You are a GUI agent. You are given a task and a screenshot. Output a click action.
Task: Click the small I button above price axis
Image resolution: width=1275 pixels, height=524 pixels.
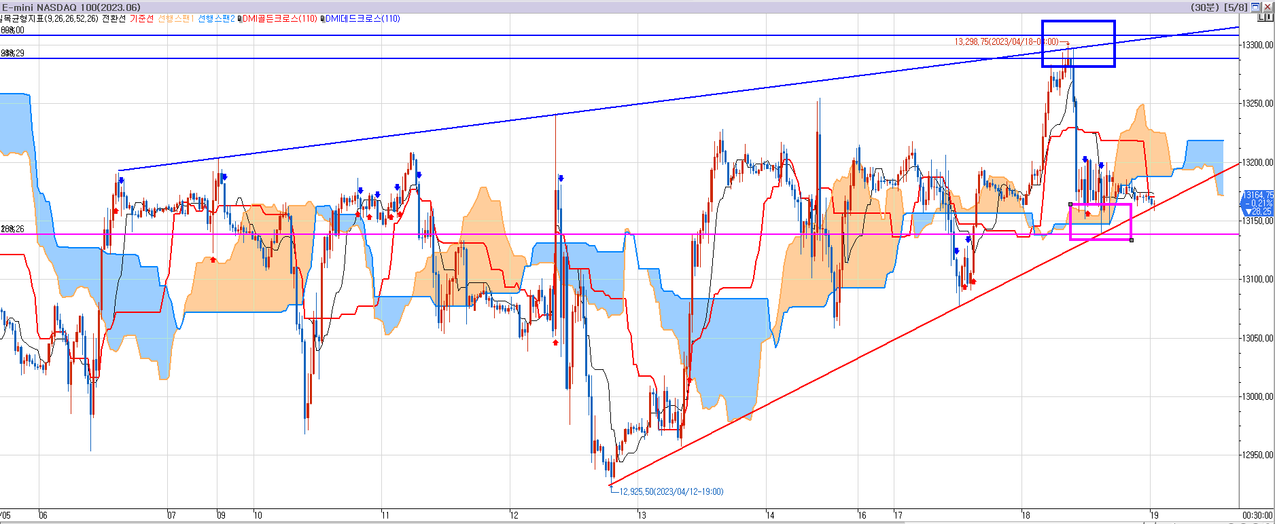pyautogui.click(x=1269, y=17)
